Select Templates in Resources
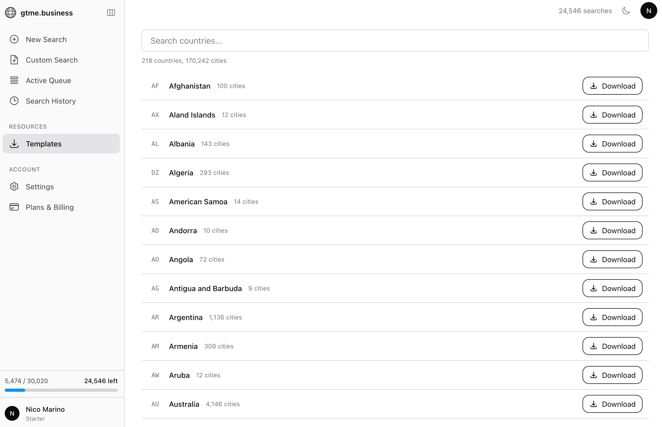Viewport: 662px width, 427px height. pos(61,144)
